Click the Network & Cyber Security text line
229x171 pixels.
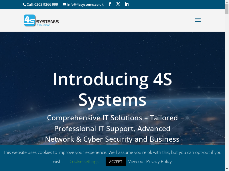pyautogui.click(x=112, y=139)
